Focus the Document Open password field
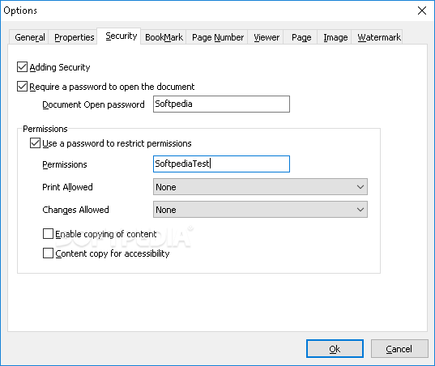Viewport: 435px width, 366px height. point(221,104)
